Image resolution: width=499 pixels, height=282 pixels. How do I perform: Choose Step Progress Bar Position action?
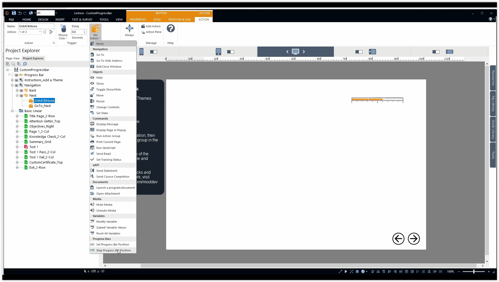[x=113, y=250]
